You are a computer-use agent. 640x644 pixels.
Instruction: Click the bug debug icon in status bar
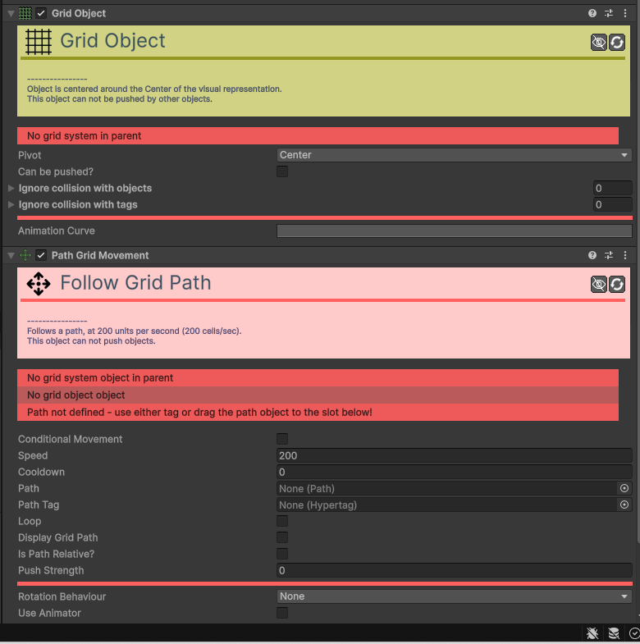pos(592,633)
